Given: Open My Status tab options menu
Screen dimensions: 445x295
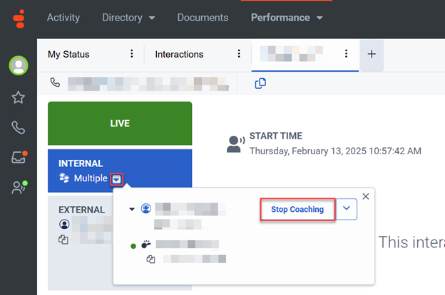Looking at the screenshot, I should point(131,54).
